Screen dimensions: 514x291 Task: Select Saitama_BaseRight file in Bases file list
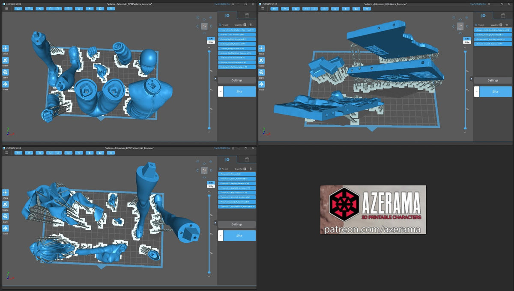coord(493,35)
